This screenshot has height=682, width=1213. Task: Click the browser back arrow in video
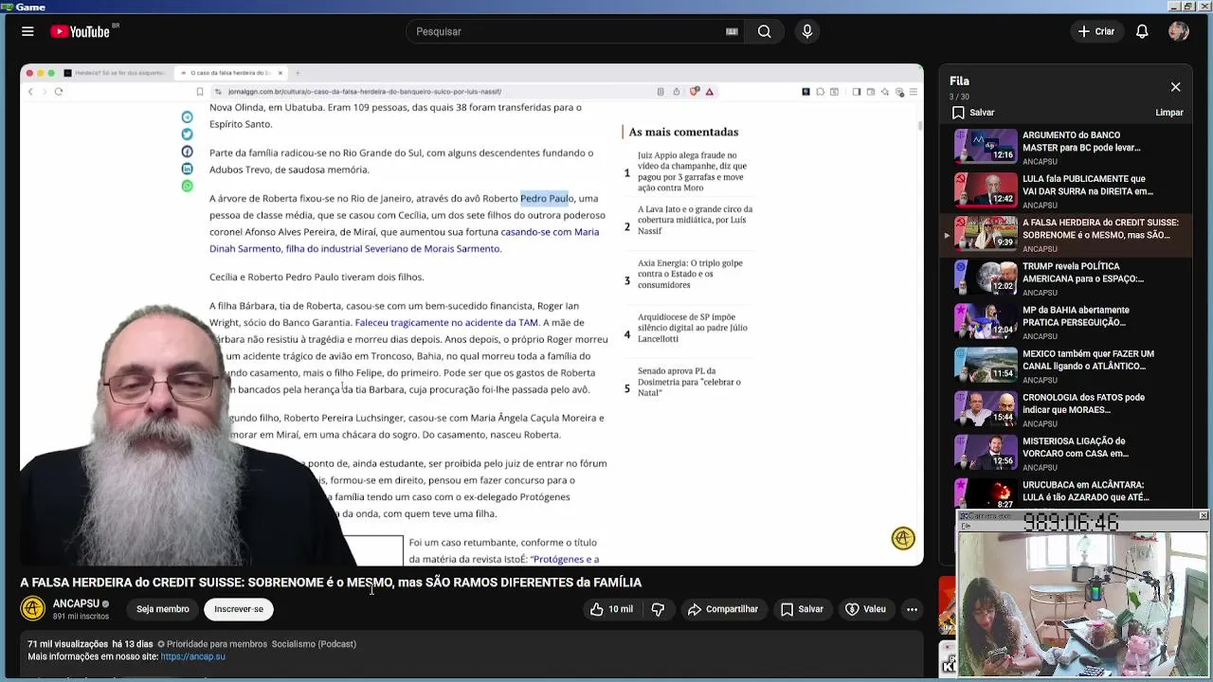(30, 92)
